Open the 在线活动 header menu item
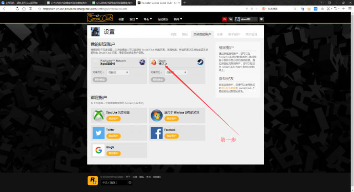354x192 pixels. click(x=163, y=19)
